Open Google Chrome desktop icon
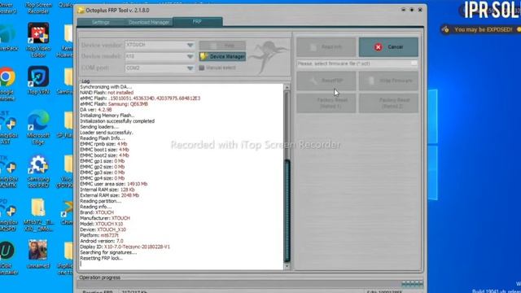The width and height of the screenshot is (521, 293). pyautogui.click(x=7, y=84)
